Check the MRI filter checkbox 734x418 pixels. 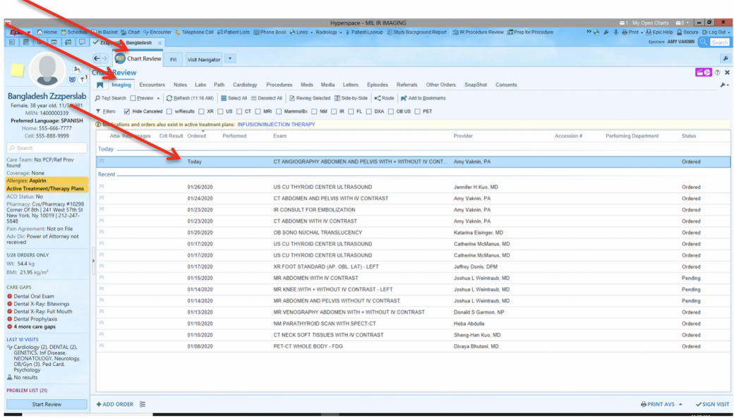(x=258, y=111)
